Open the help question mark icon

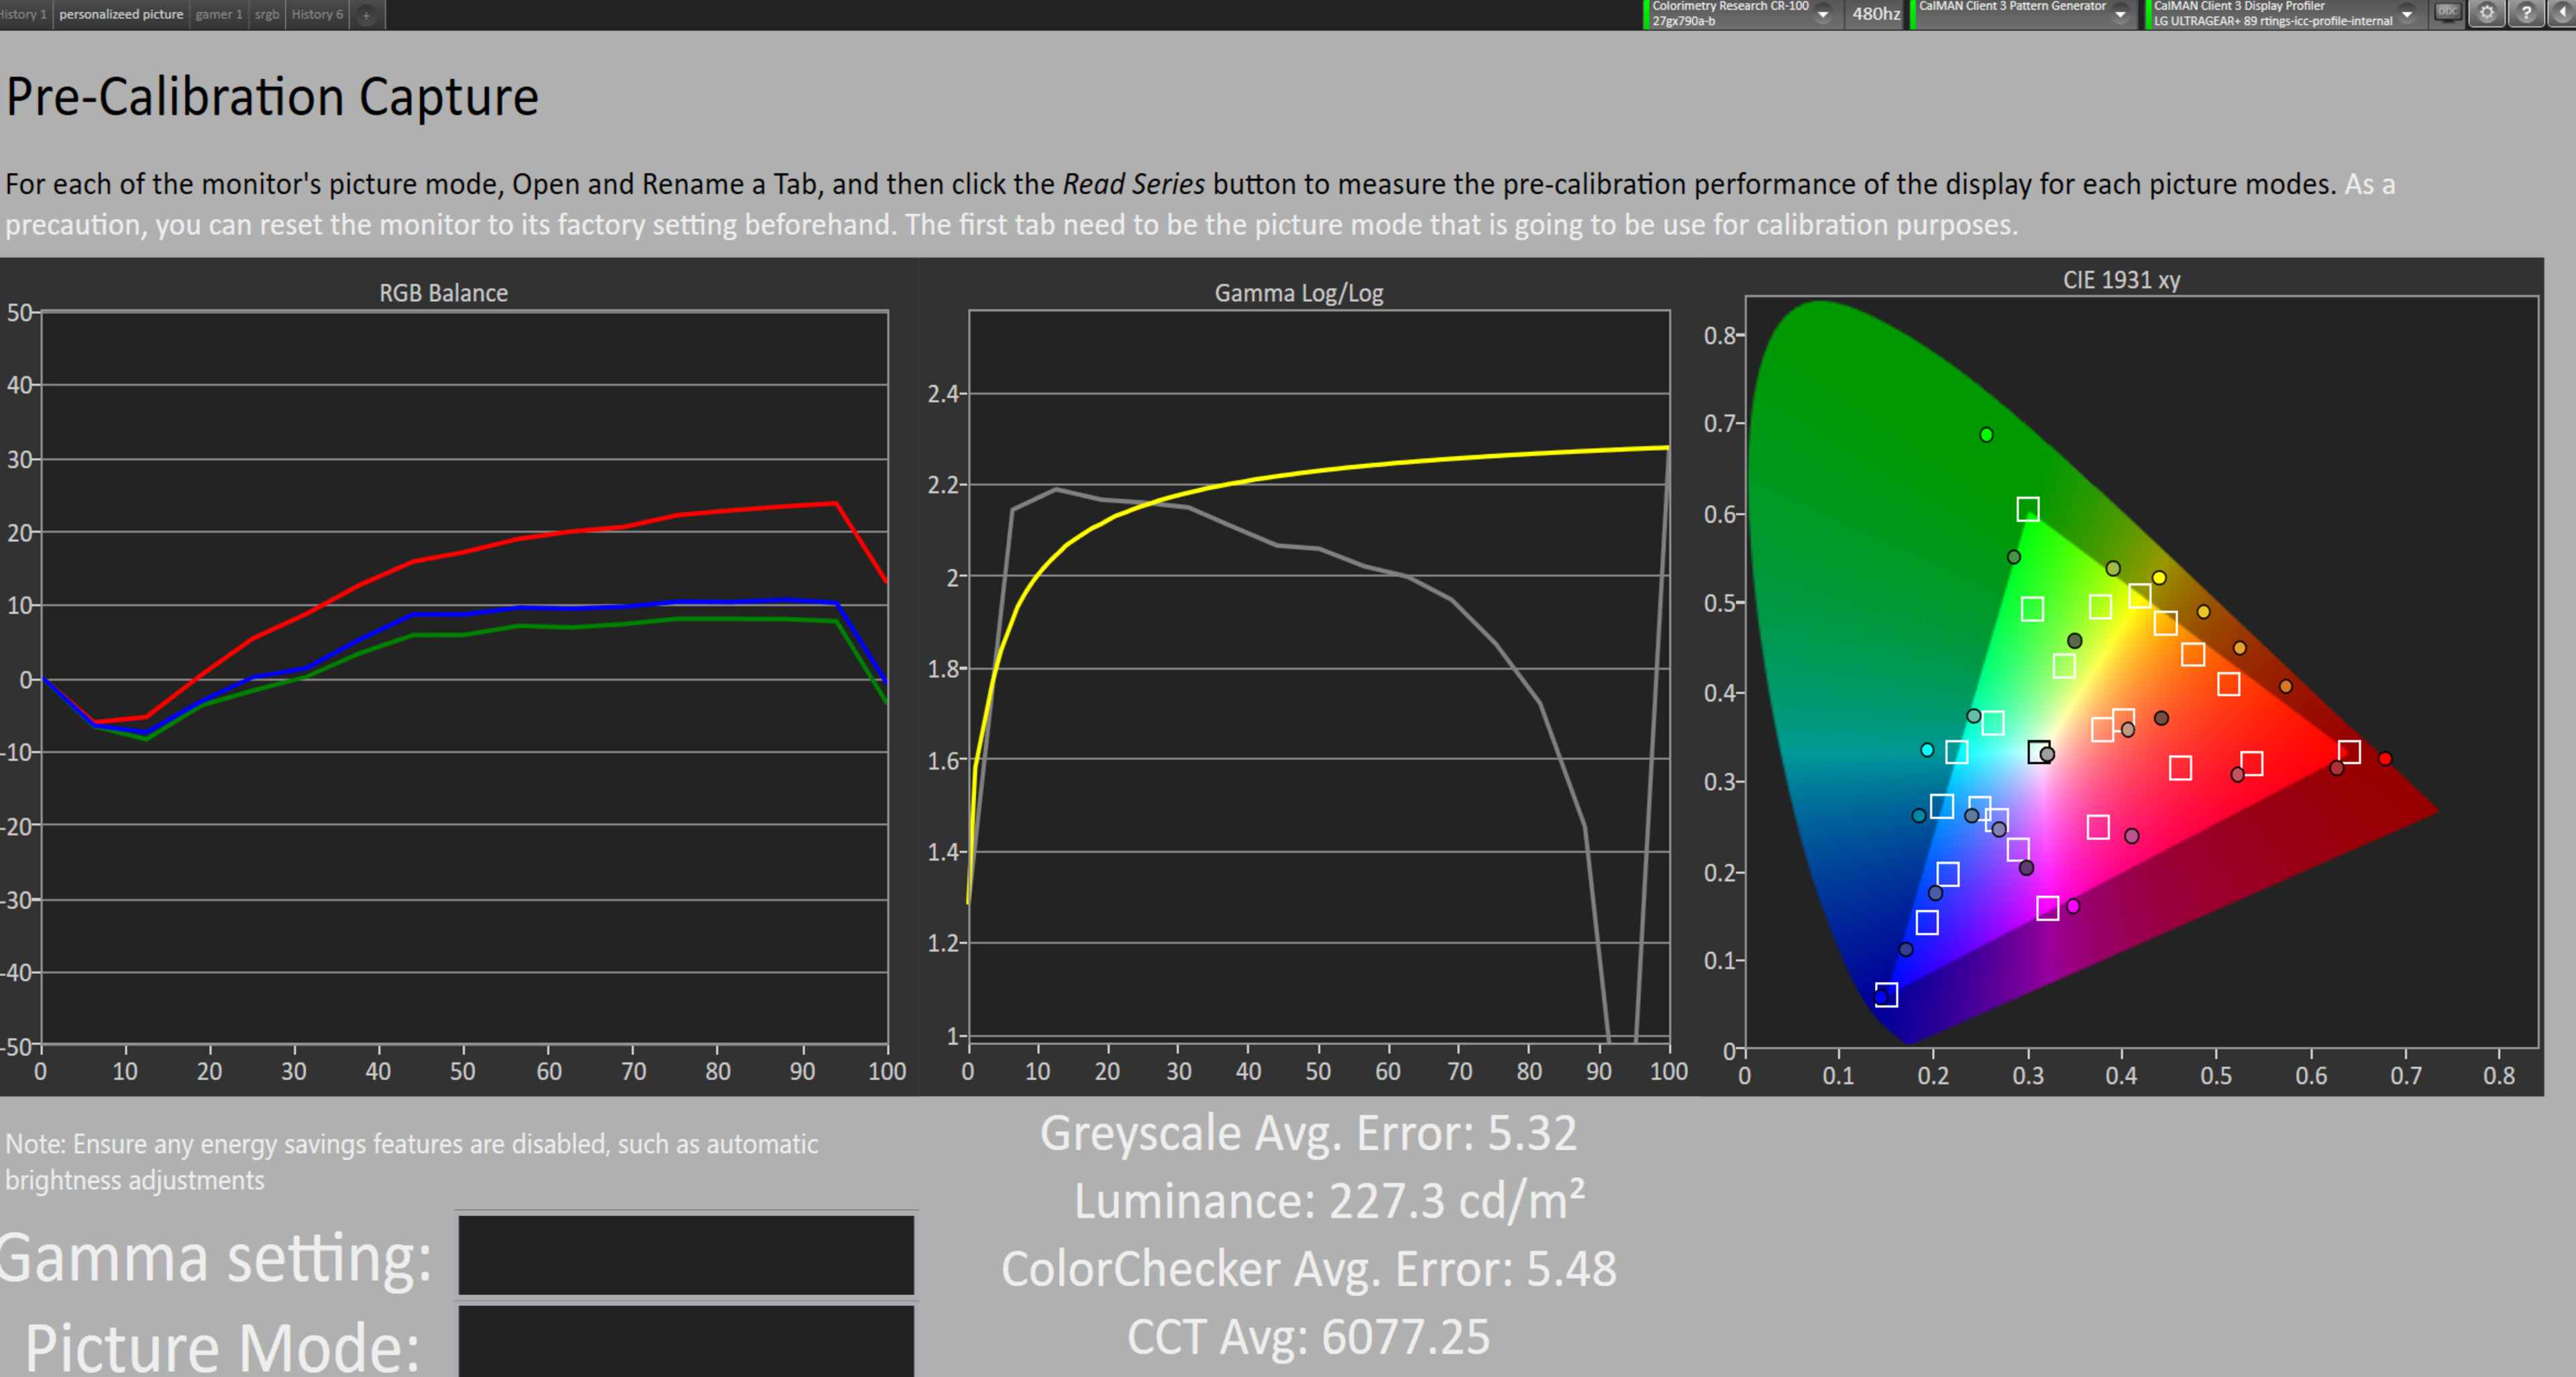coord(2526,13)
